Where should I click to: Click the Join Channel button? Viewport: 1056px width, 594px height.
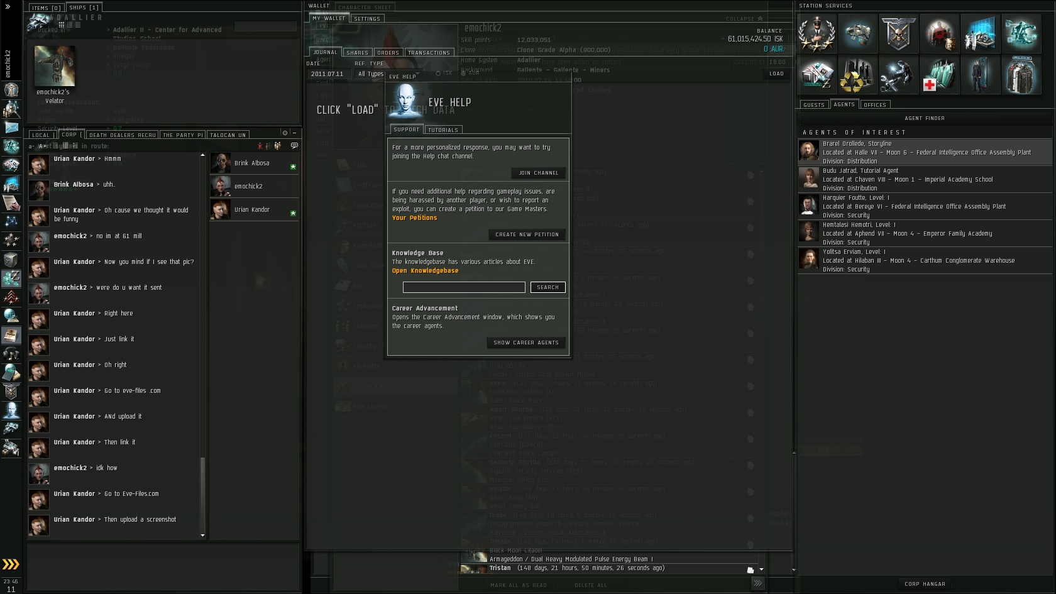coord(539,173)
